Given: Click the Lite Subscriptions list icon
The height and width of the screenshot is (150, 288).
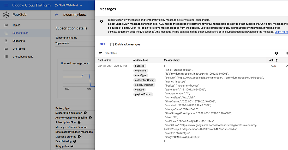Looking at the screenshot, I should click(6, 56).
